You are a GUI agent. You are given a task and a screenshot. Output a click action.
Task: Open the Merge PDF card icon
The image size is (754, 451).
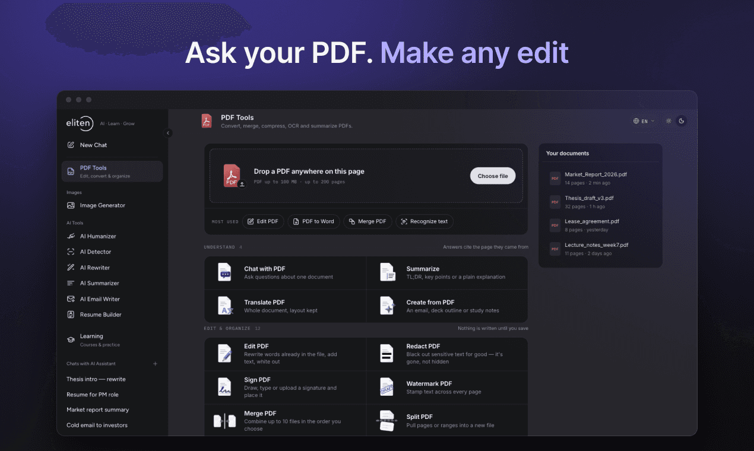224,421
